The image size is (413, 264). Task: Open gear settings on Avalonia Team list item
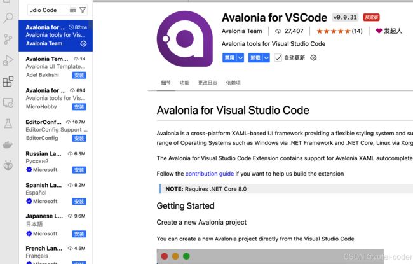(83, 43)
